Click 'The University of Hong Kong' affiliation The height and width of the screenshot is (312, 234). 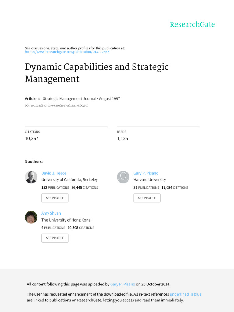[x=66, y=220]
